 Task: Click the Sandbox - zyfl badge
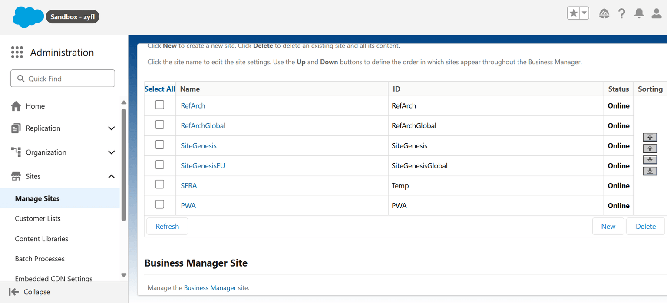tap(73, 17)
